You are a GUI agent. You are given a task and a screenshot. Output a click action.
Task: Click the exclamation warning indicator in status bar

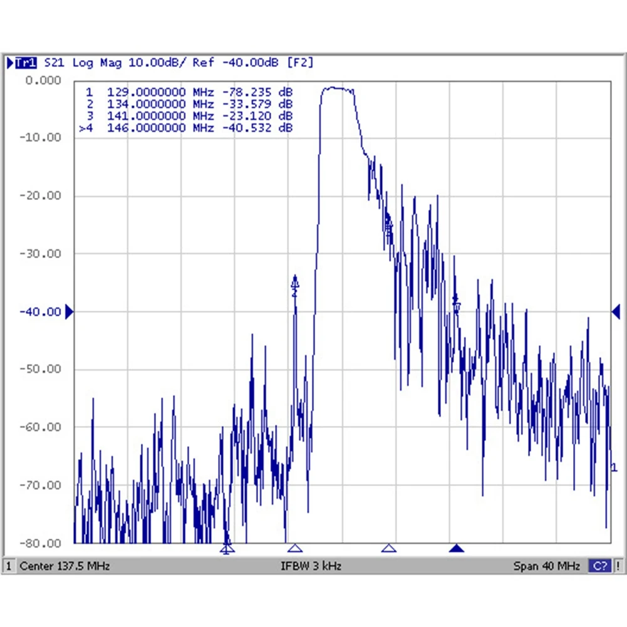pos(618,566)
